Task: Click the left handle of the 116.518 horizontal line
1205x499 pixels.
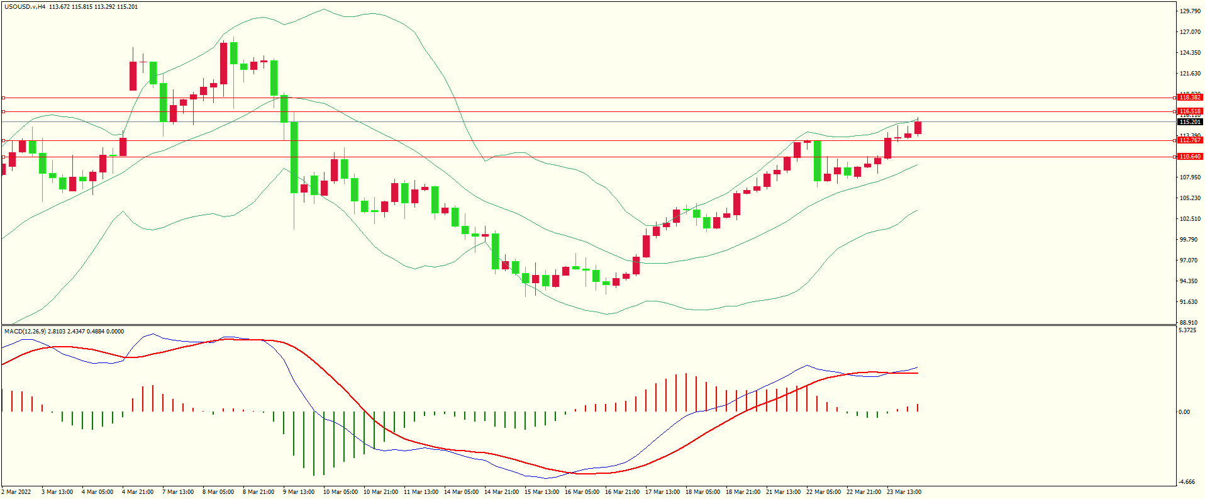Action: point(3,111)
